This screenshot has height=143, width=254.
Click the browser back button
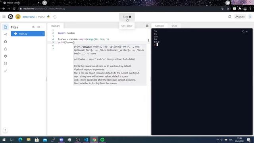4,9
